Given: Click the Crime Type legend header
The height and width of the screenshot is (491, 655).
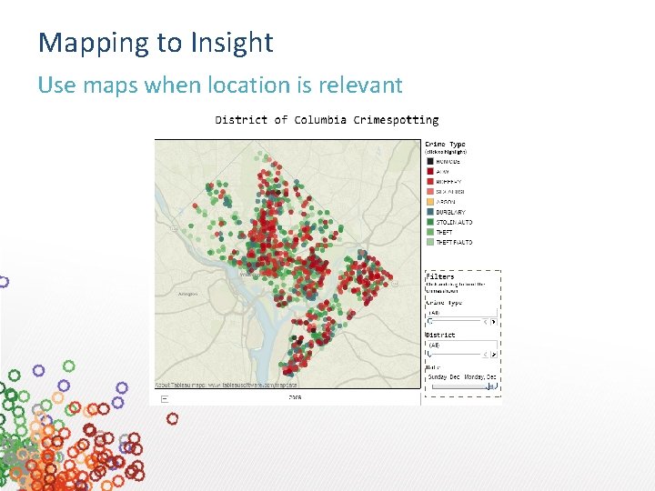Looking at the screenshot, I should click(x=445, y=144).
